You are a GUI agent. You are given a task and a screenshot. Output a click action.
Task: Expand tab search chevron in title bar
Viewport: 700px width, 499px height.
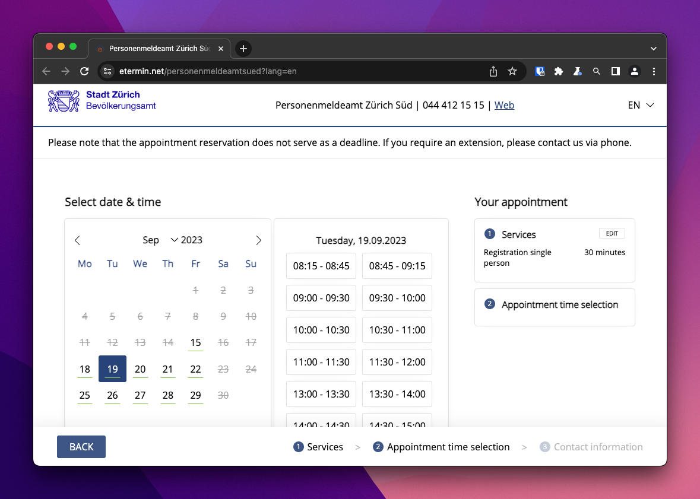(654, 49)
